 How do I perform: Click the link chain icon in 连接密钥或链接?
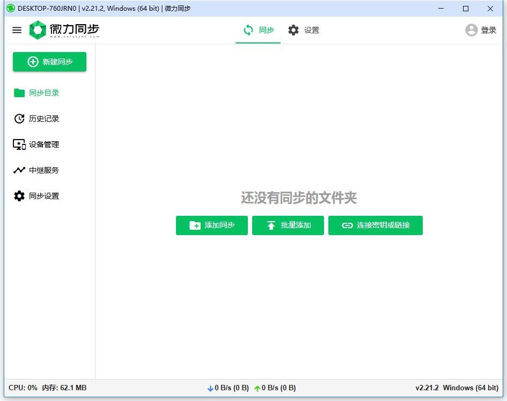[x=347, y=225]
